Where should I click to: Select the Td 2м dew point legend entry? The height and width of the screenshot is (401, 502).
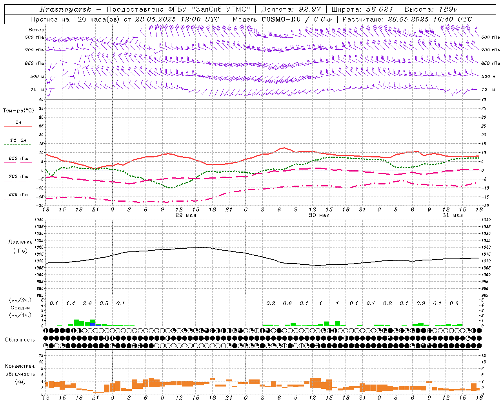tap(18, 140)
